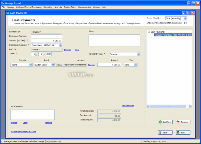Click right arrow on payments list scrollbar
The image size is (201, 144).
click(190, 106)
